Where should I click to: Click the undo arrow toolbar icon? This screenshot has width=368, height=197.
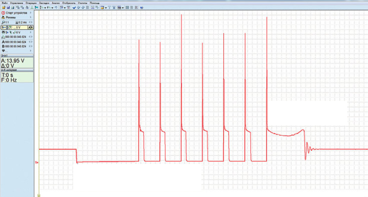click(x=56, y=8)
